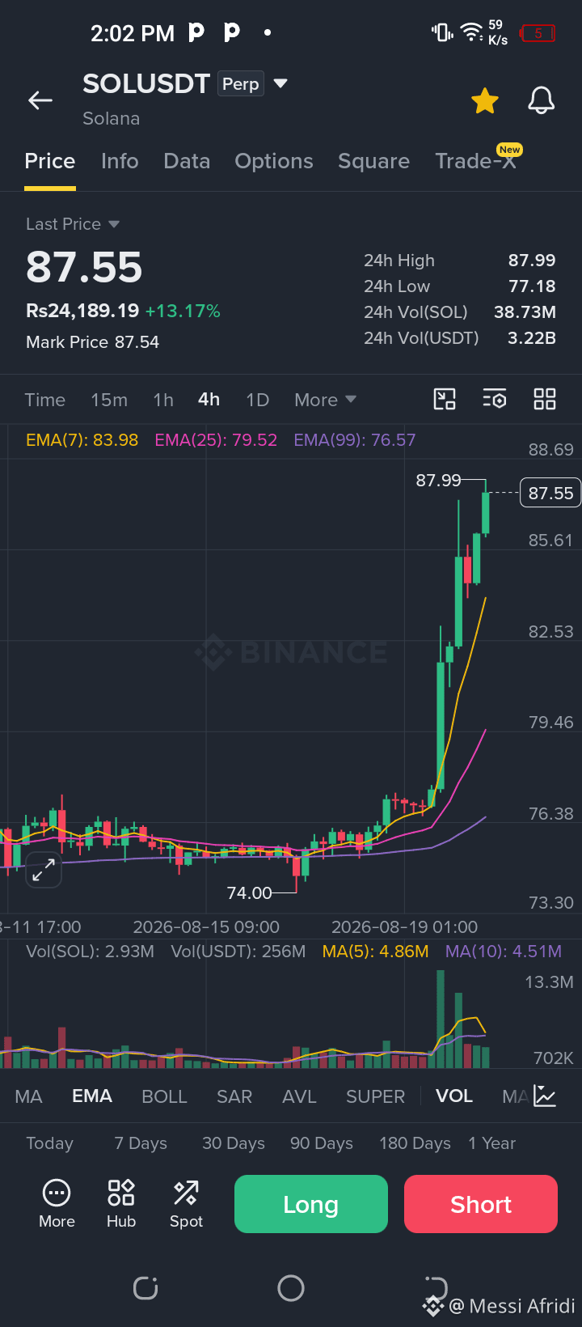Select the 15m interval
Viewport: 582px width, 1327px height.
coord(109,400)
